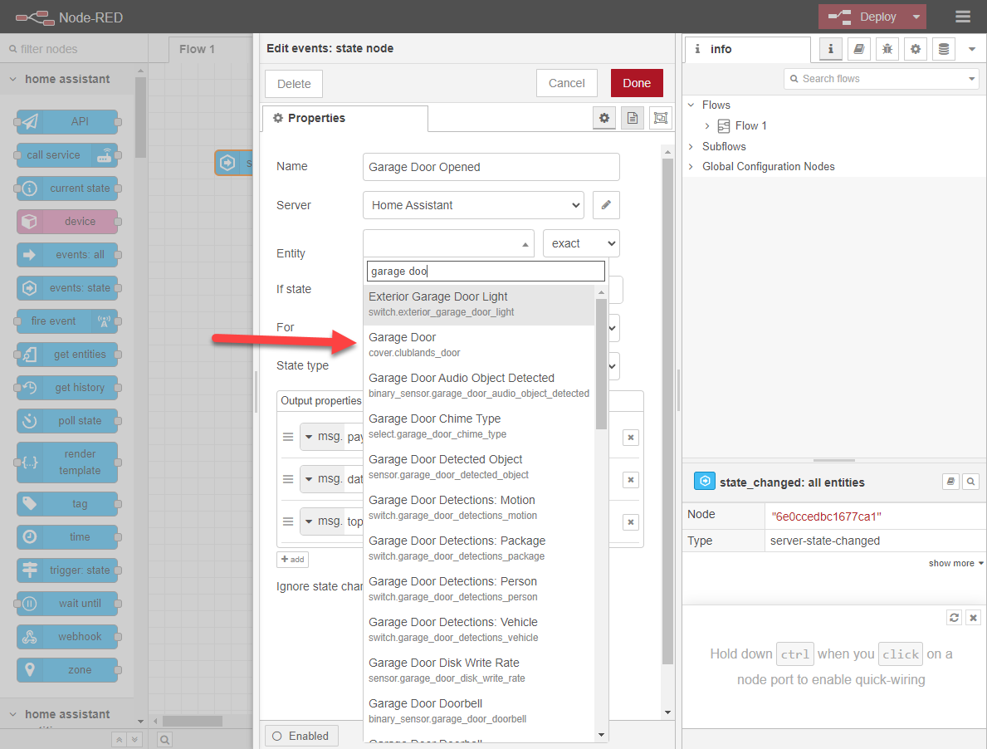Open the node appearance settings icon
987x749 pixels.
pyautogui.click(x=660, y=118)
